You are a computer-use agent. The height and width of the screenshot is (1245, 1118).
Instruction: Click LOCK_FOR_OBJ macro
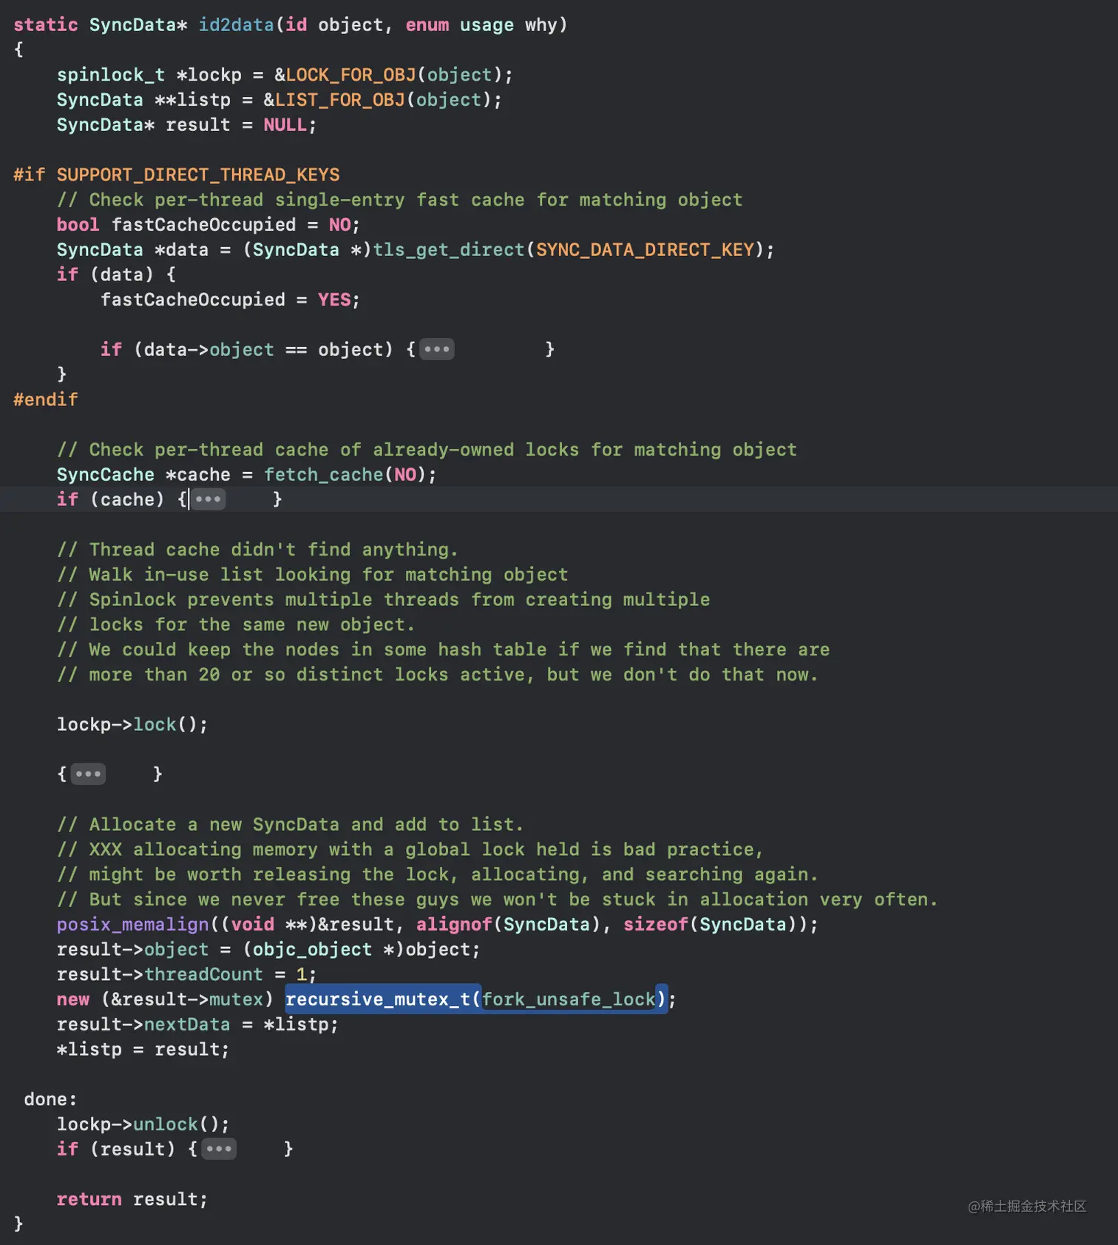[350, 75]
